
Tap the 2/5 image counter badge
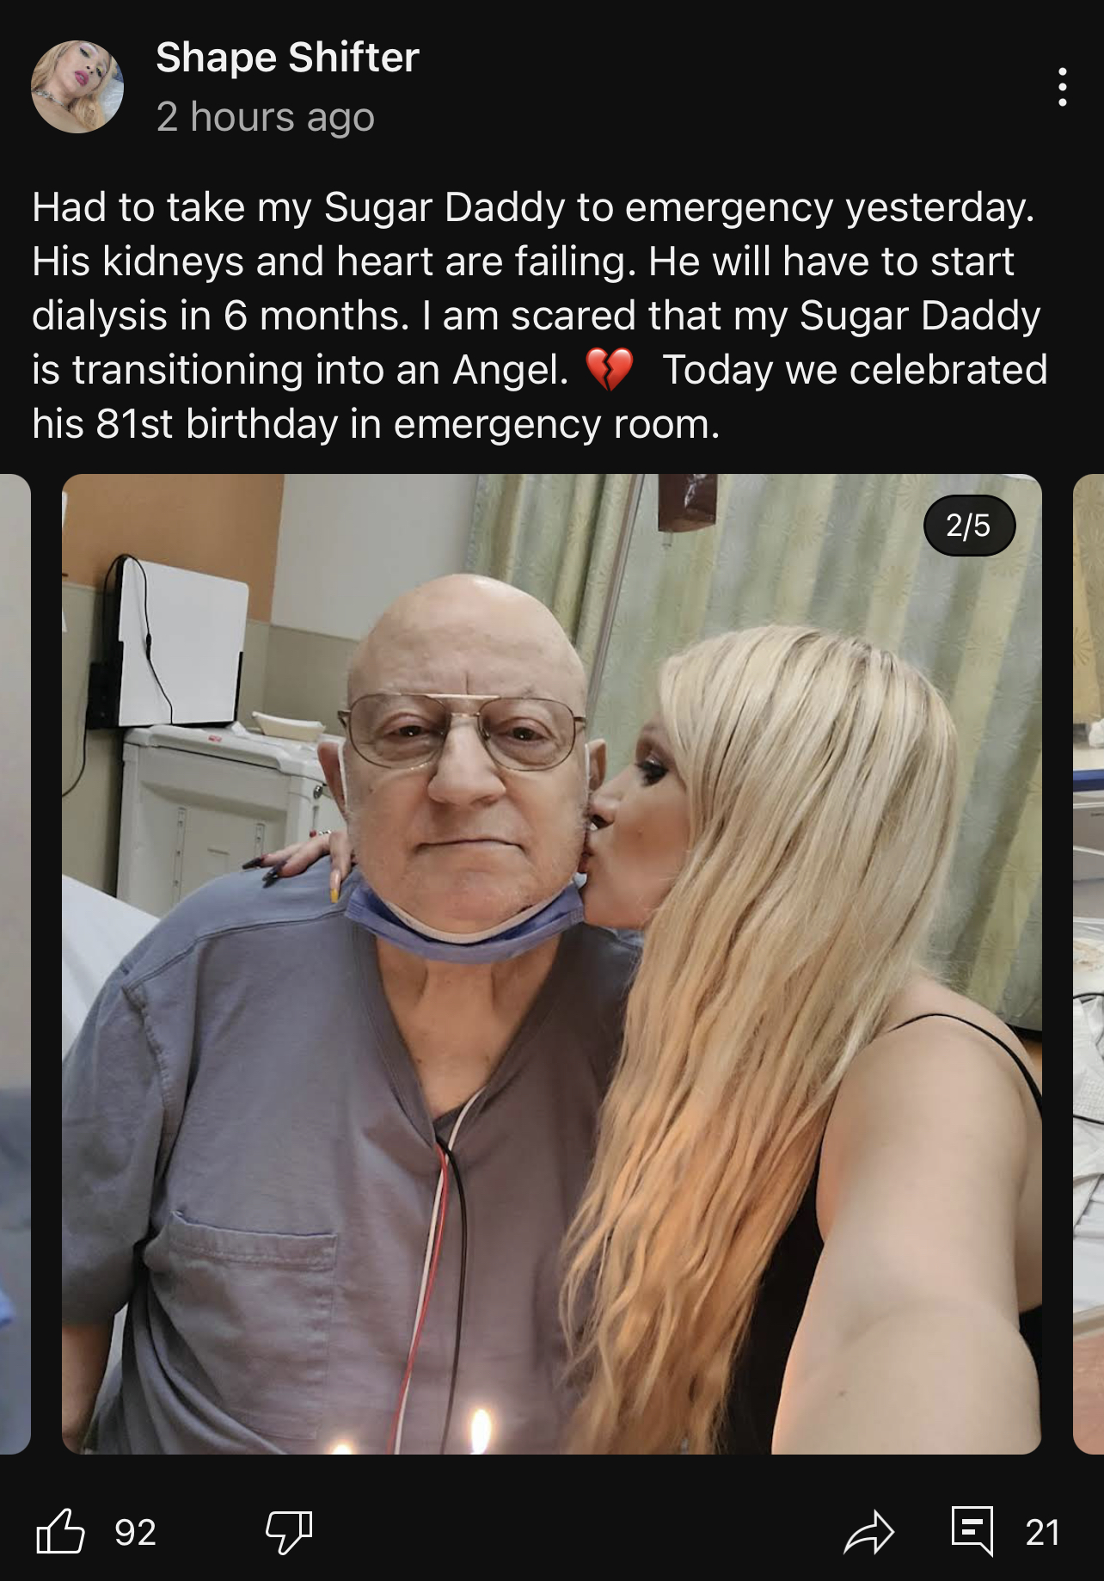[x=969, y=526]
